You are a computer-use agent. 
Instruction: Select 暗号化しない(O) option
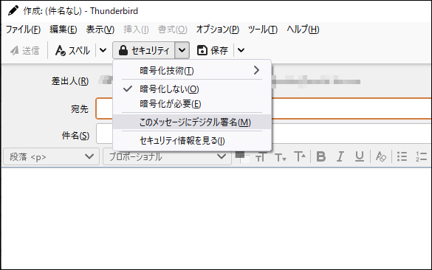click(x=192, y=89)
